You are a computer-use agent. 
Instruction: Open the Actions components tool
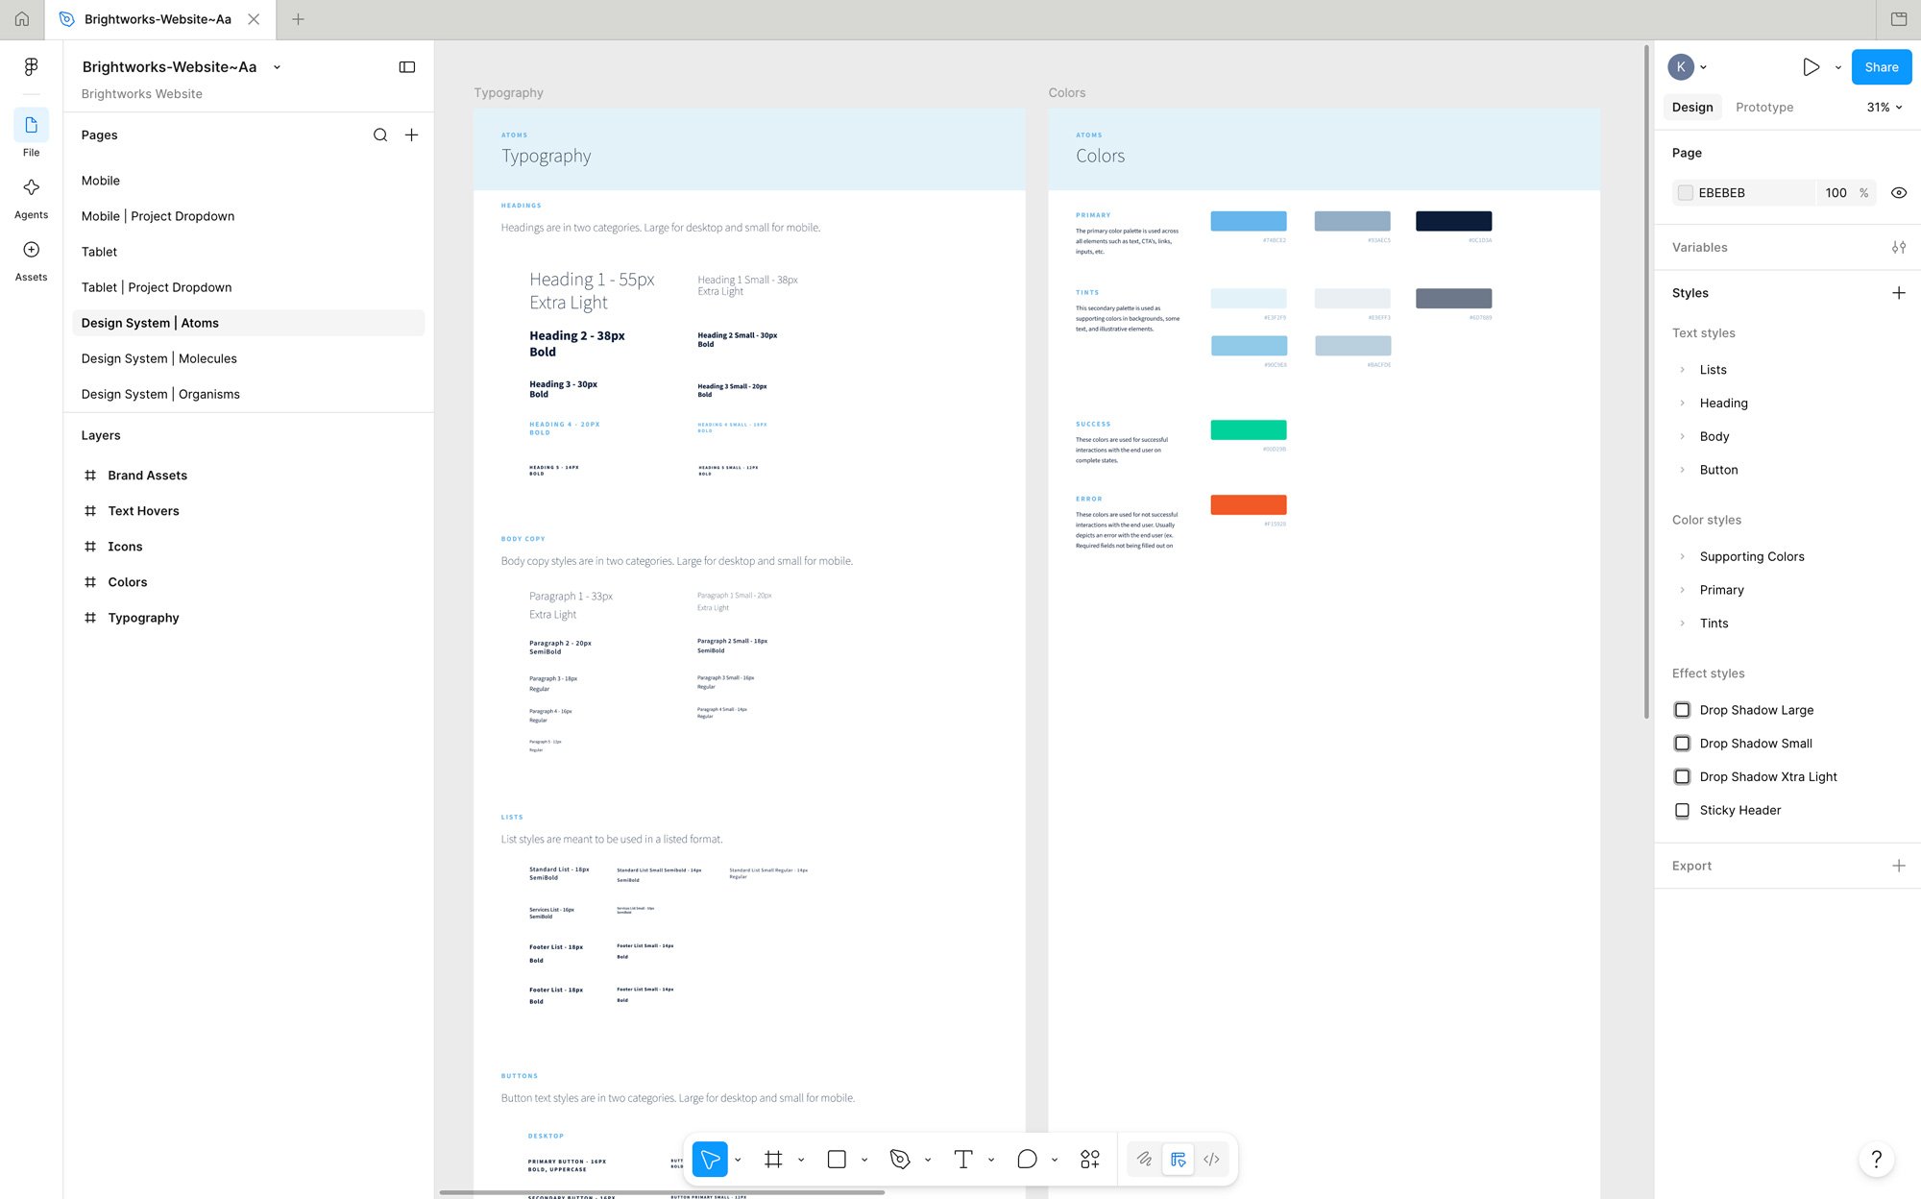pos(1090,1160)
